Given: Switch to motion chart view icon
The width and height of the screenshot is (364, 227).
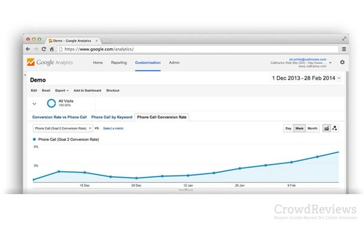Looking at the screenshot, I should click(x=335, y=128).
